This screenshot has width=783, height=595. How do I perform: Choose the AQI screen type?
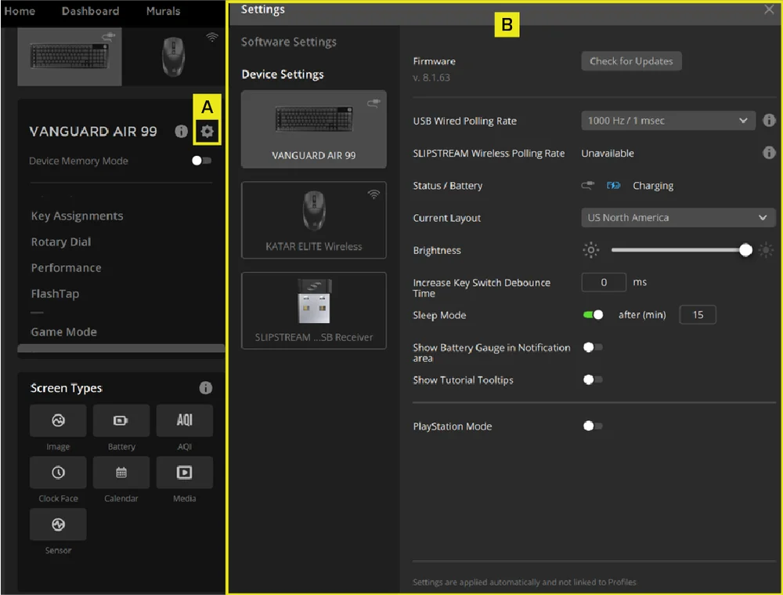click(185, 421)
